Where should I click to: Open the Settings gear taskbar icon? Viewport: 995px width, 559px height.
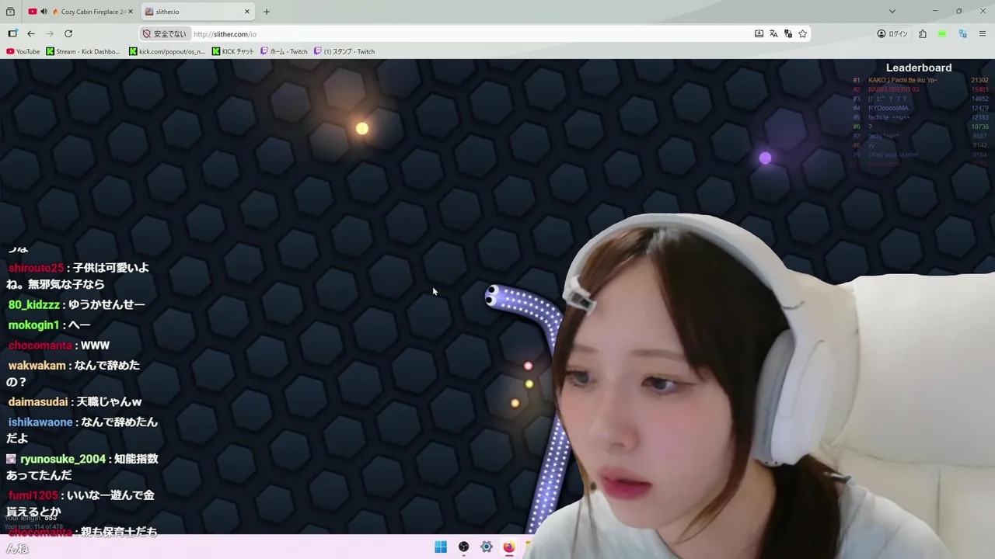(x=486, y=547)
